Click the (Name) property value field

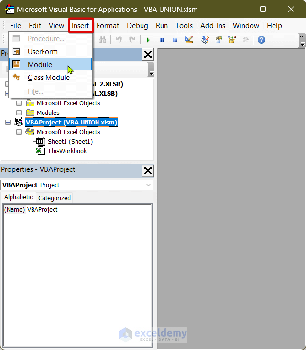pos(89,210)
